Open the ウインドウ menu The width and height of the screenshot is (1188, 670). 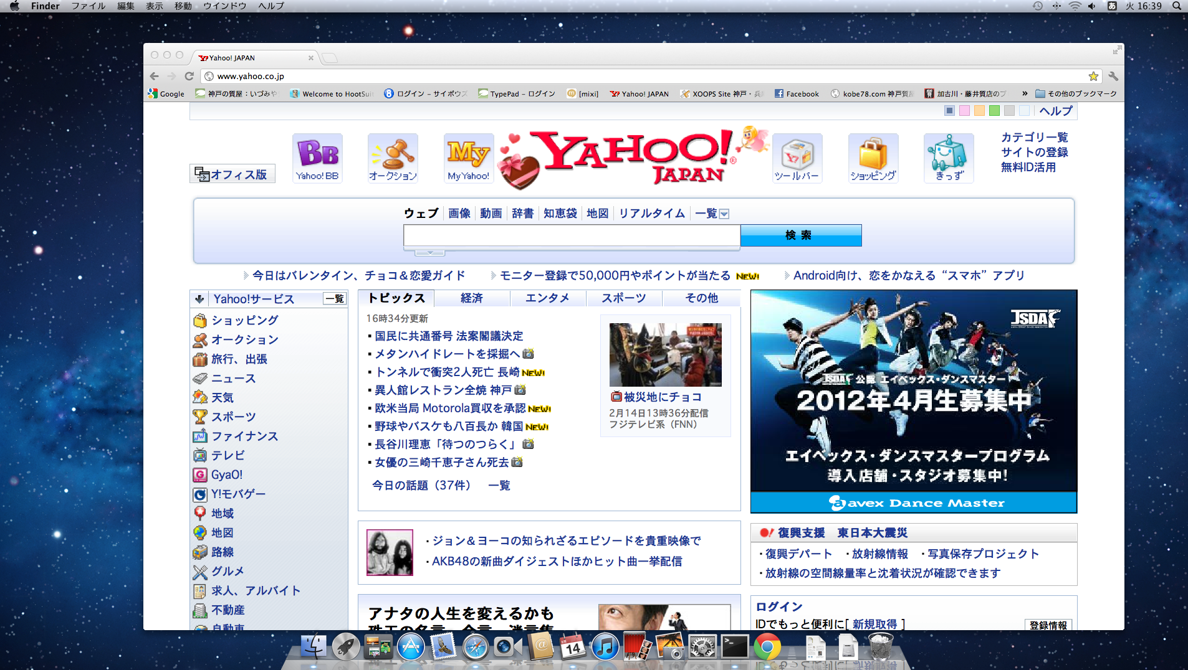pos(224,6)
